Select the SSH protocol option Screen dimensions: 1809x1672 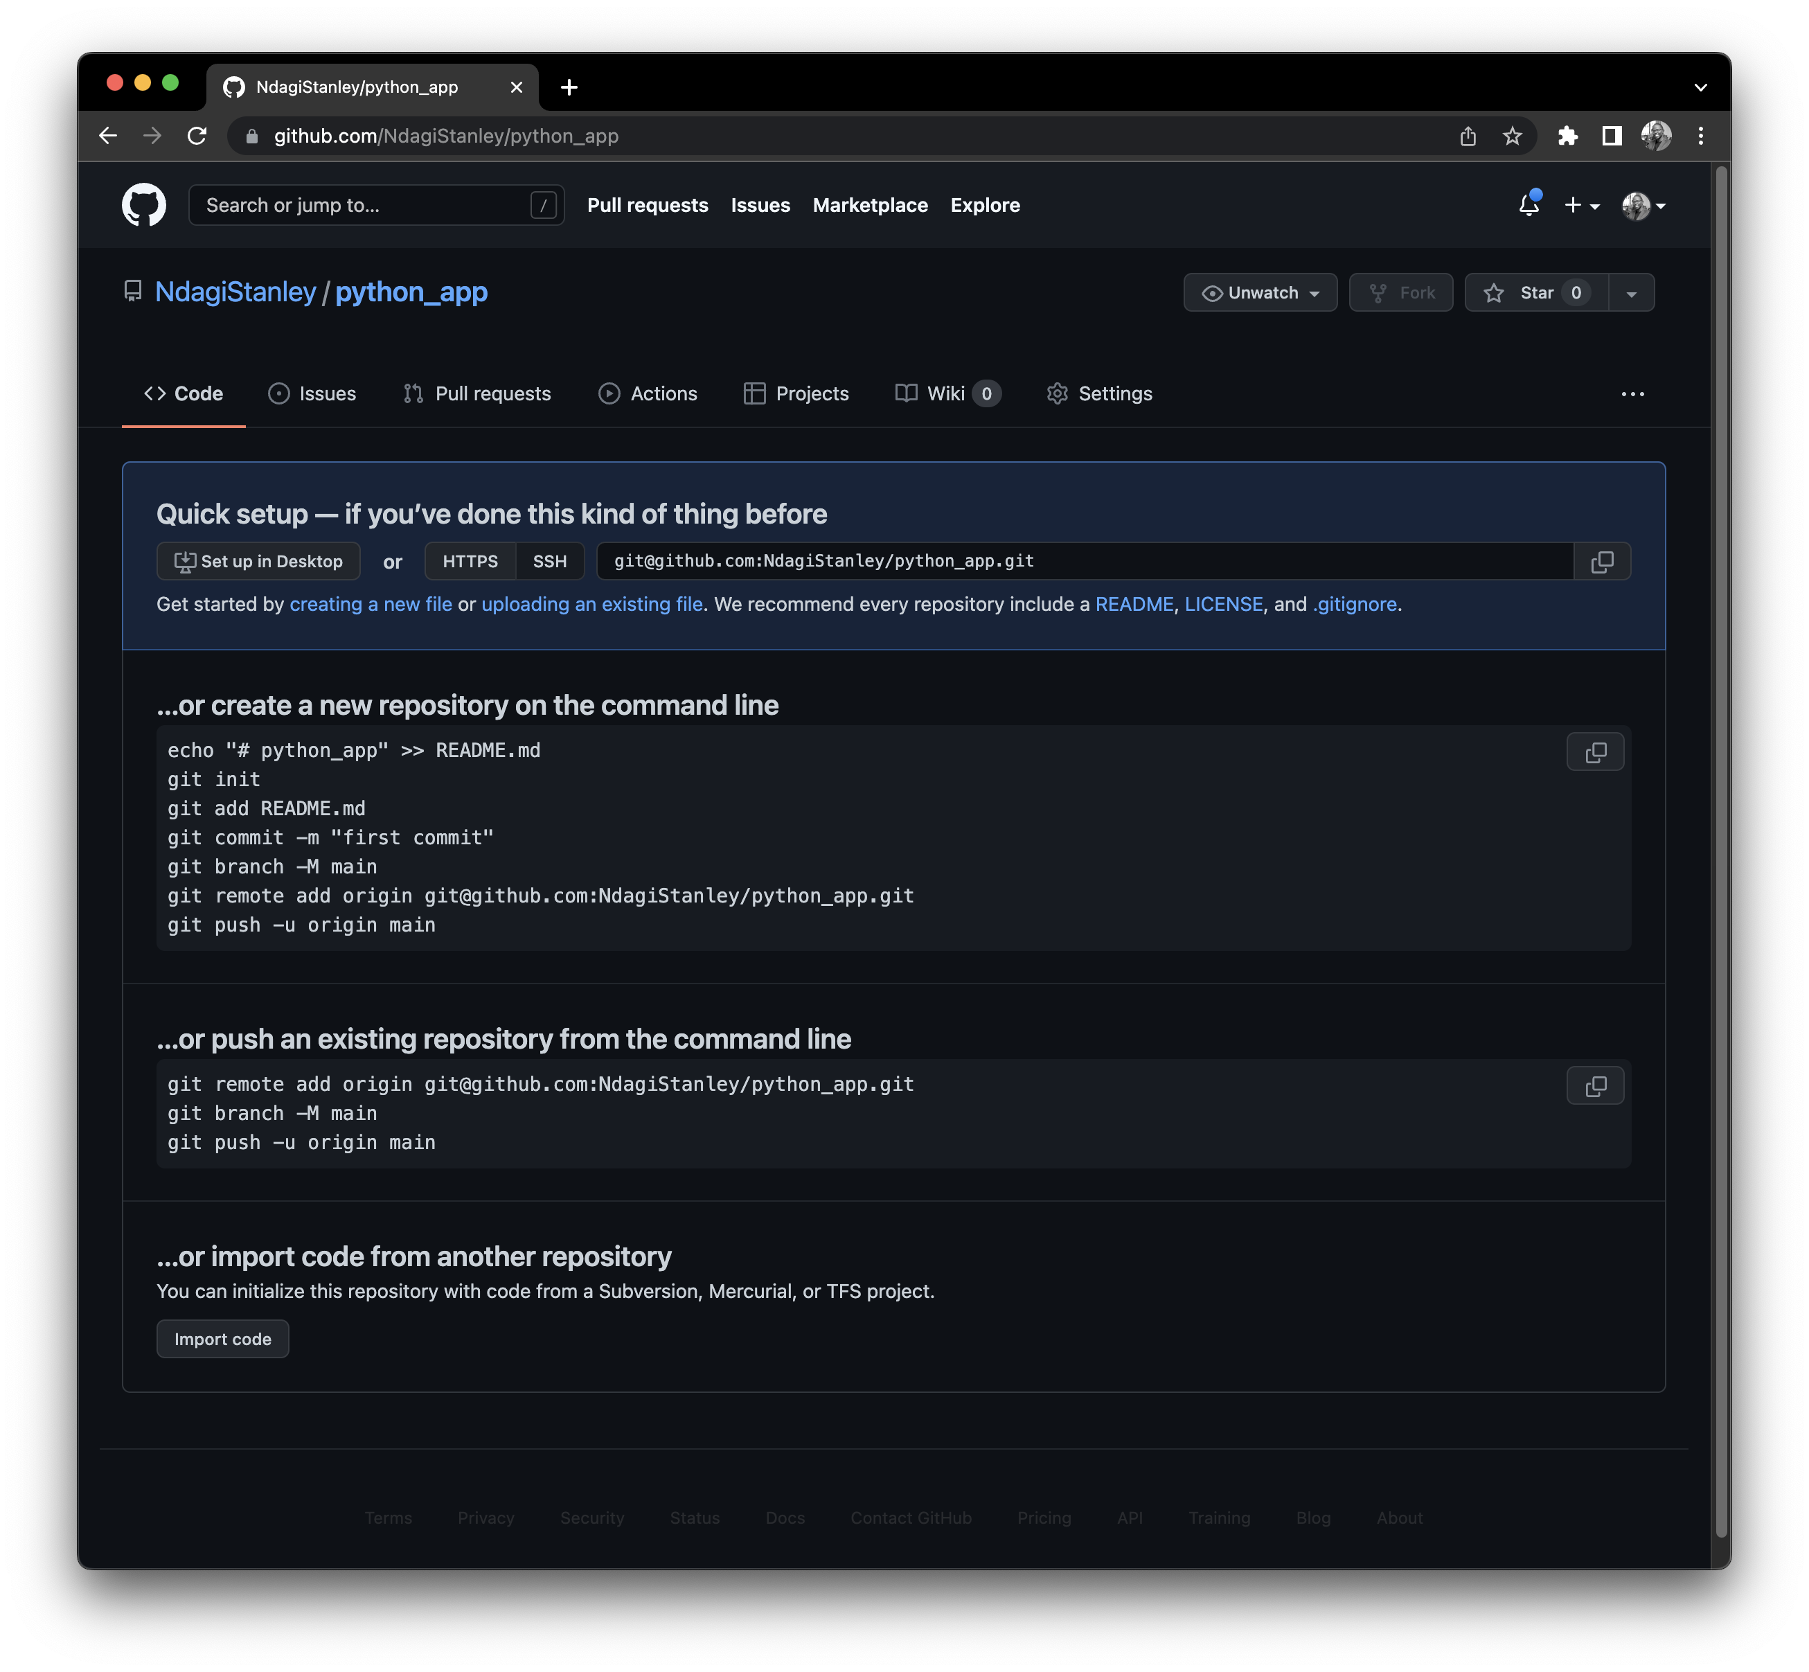click(549, 562)
